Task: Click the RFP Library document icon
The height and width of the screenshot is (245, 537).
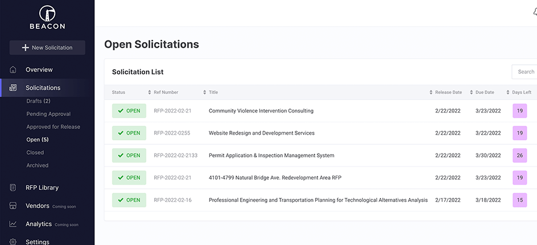Action: (x=13, y=188)
